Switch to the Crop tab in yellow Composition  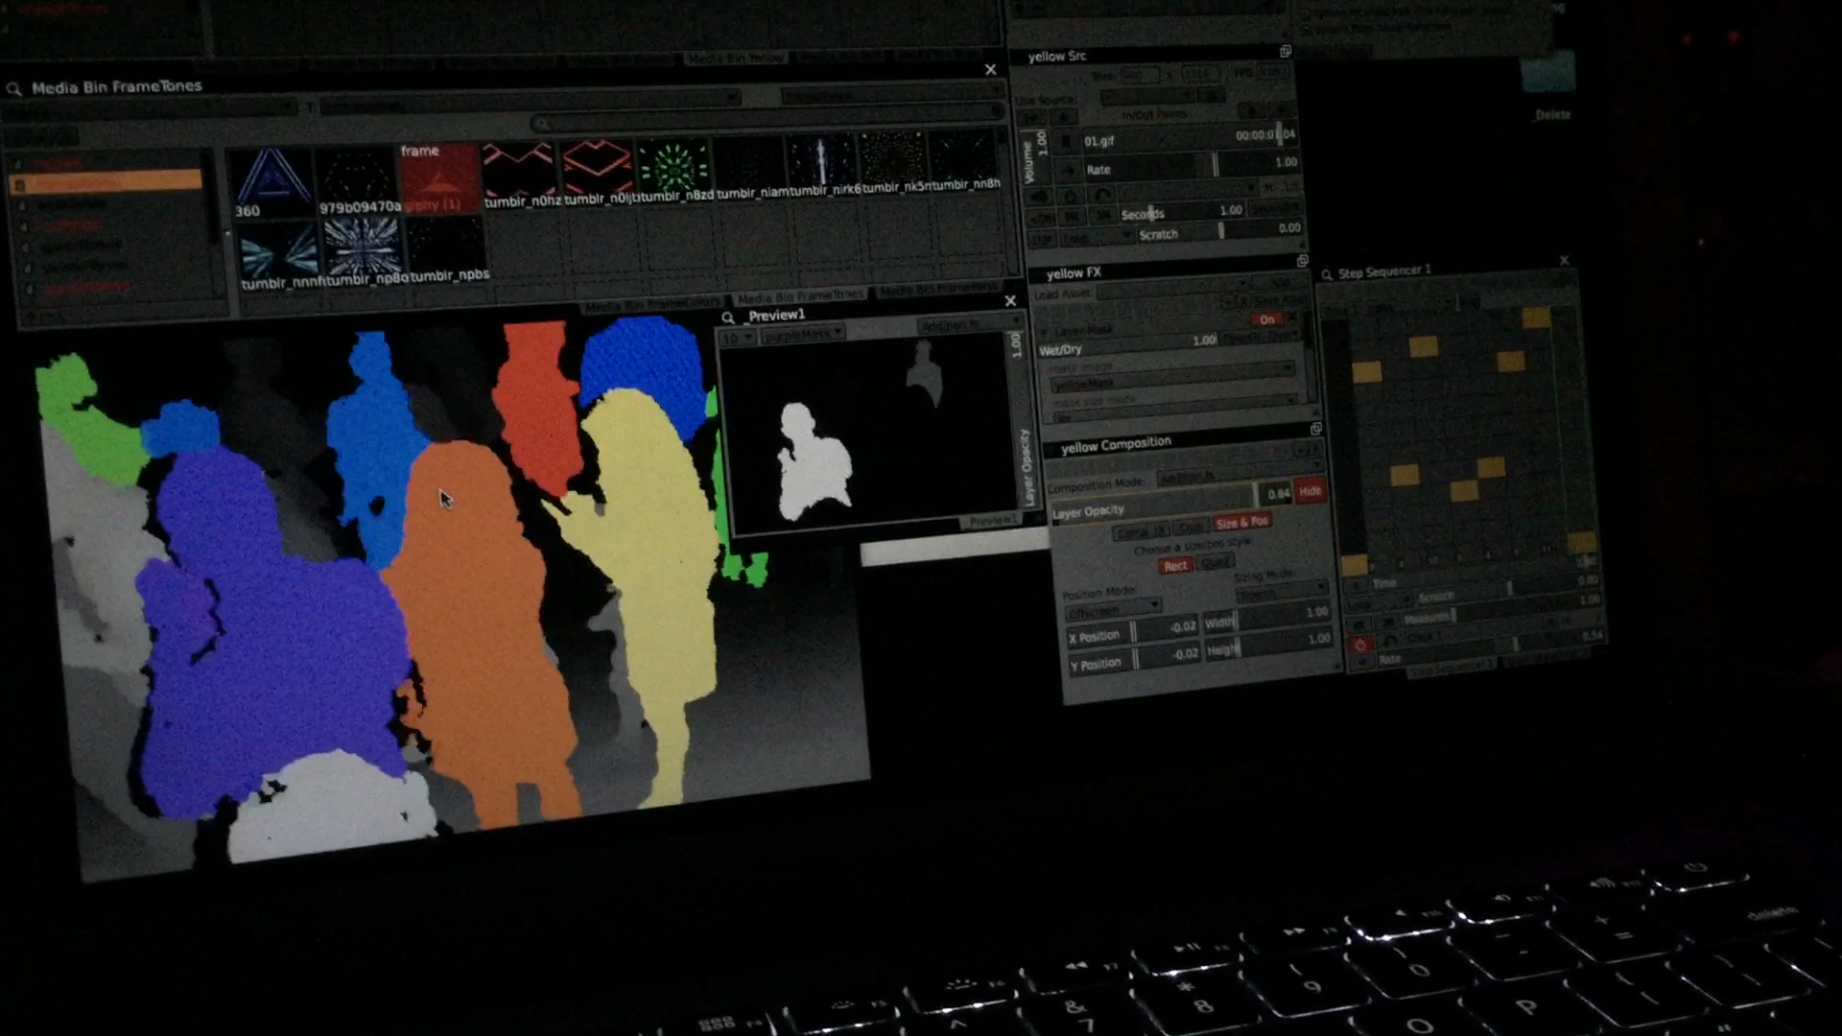pos(1190,528)
